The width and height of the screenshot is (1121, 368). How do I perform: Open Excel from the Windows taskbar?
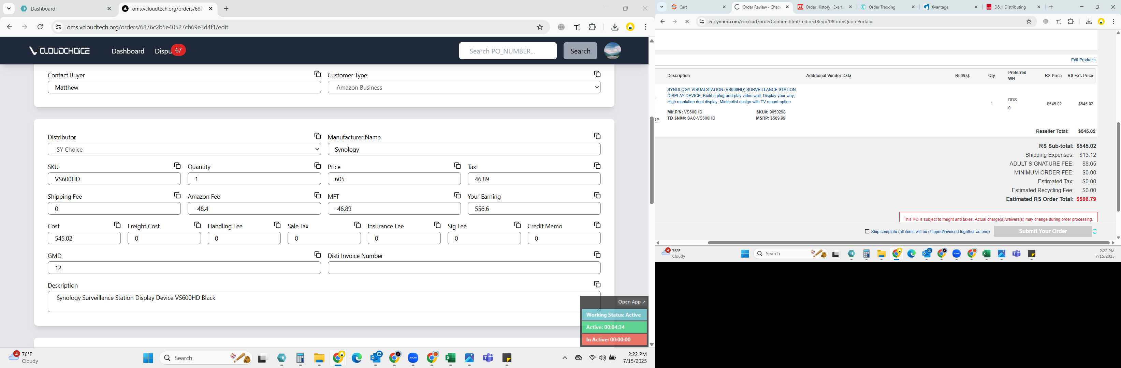pyautogui.click(x=450, y=358)
